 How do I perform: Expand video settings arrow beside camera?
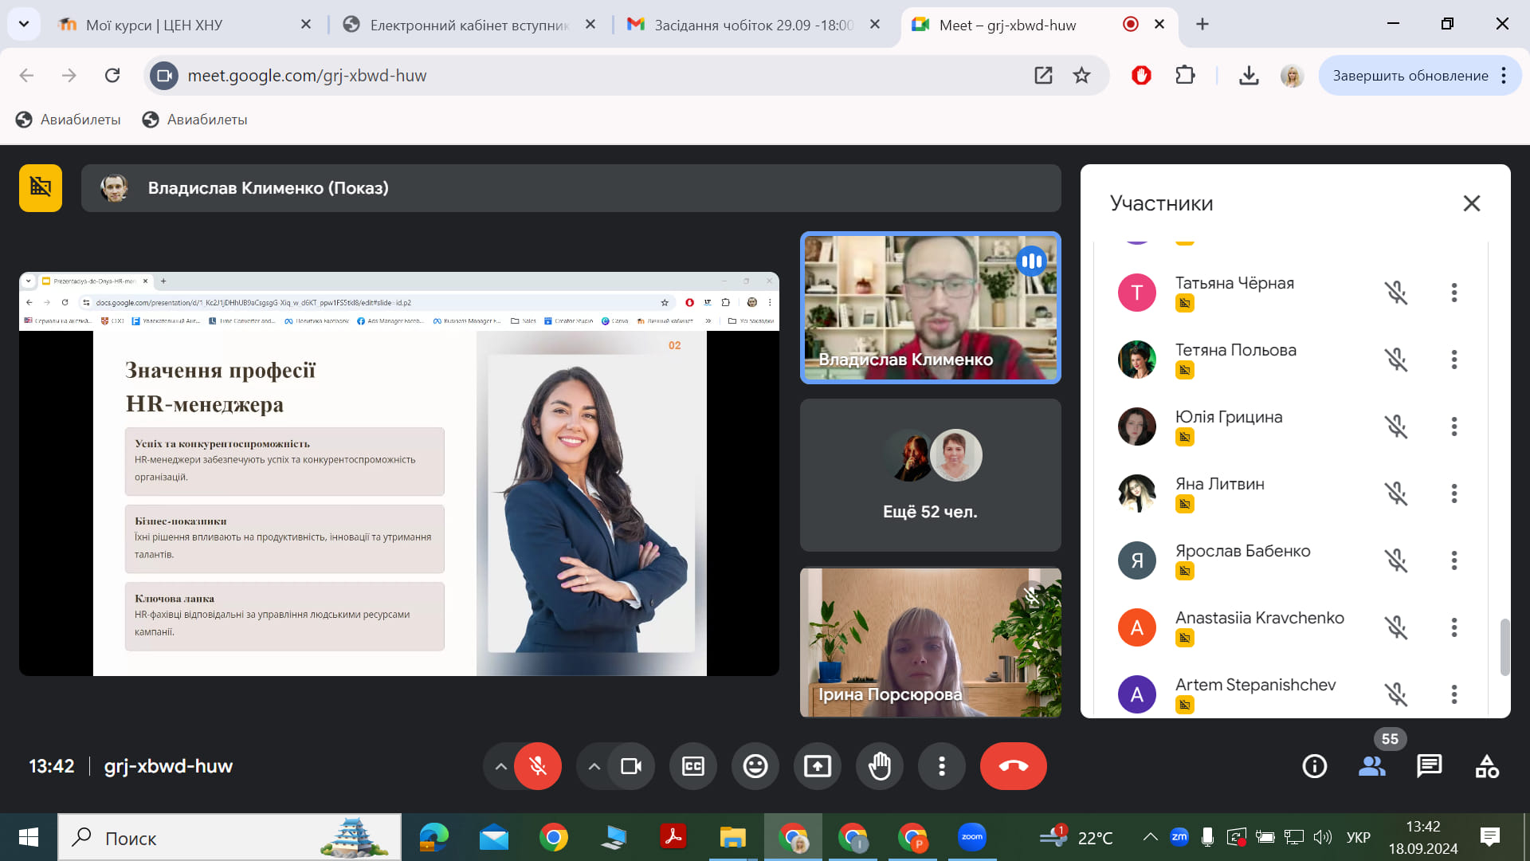tap(594, 766)
